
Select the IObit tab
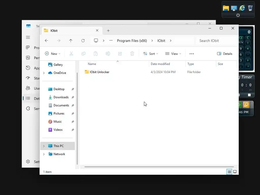coord(72,30)
